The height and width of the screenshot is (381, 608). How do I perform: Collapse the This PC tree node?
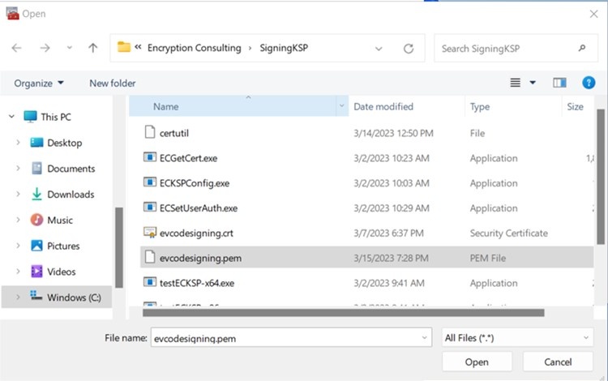[11, 116]
